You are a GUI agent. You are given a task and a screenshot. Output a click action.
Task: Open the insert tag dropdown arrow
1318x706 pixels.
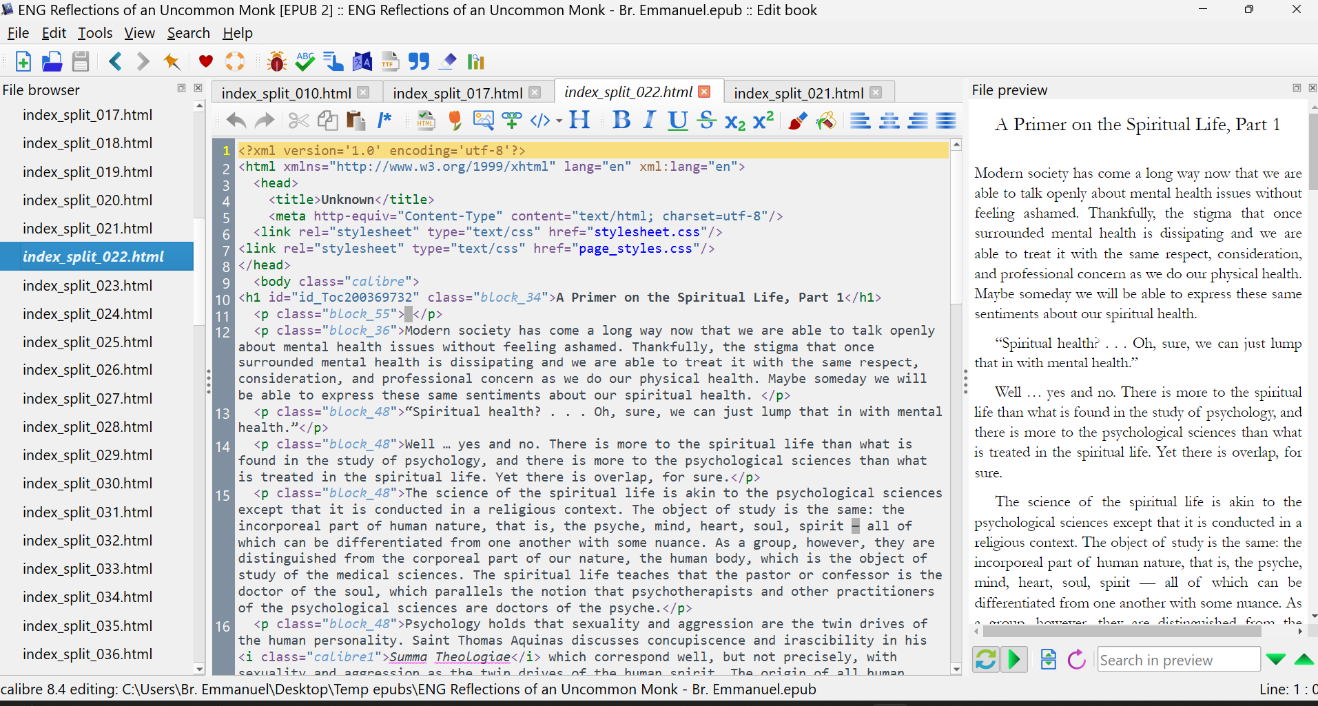pos(559,121)
